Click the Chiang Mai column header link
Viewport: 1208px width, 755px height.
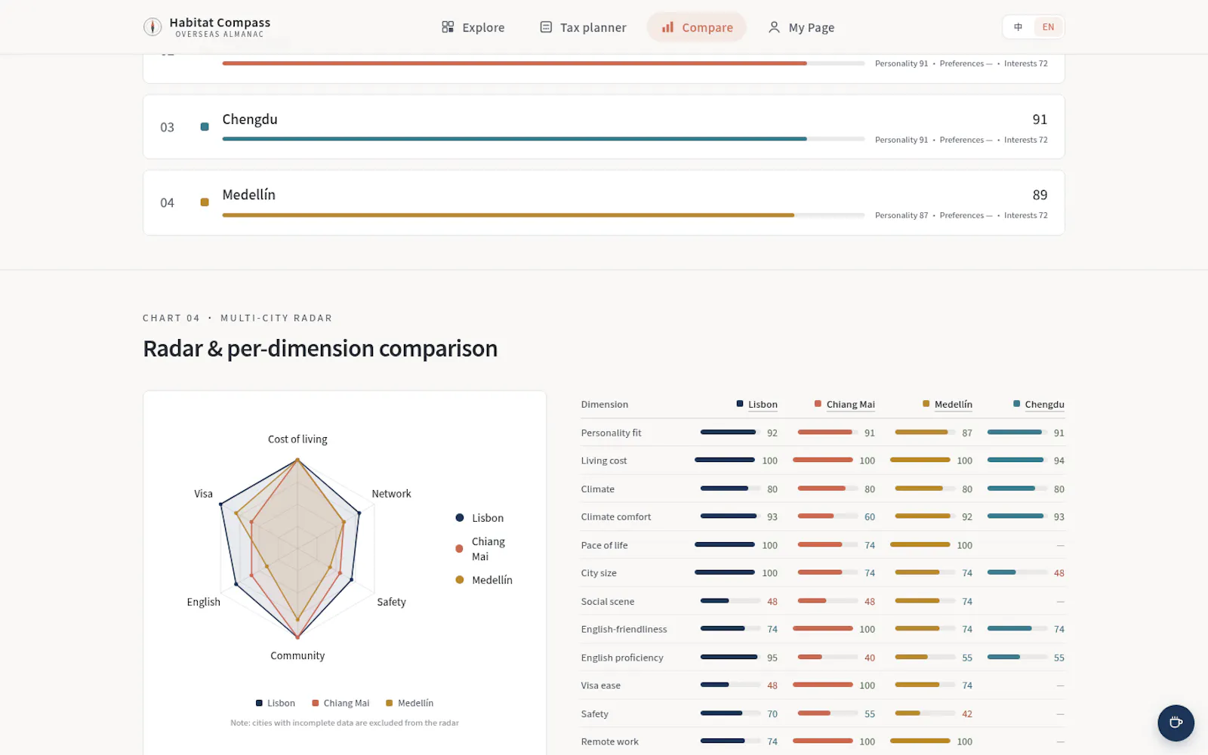point(851,405)
